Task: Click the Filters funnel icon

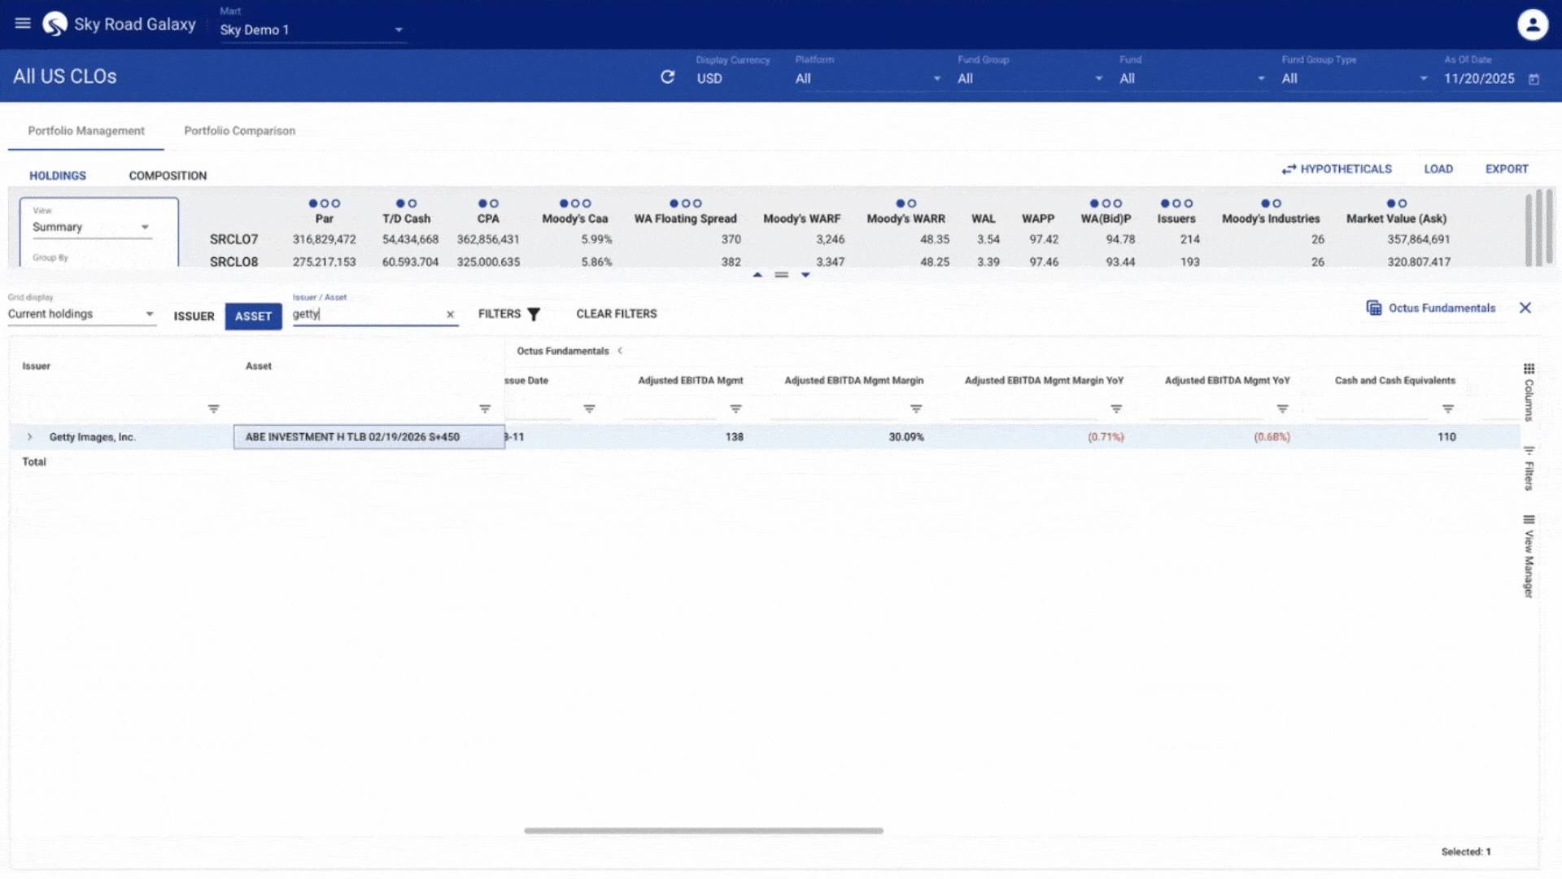Action: (x=534, y=314)
